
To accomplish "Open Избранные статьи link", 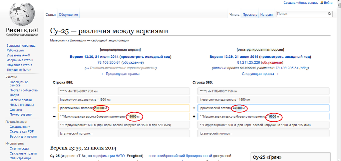I will (x=20, y=60).
